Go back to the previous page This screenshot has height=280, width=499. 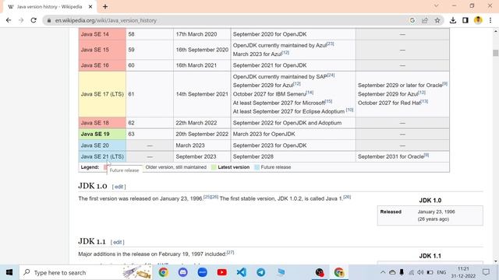coord(9,20)
